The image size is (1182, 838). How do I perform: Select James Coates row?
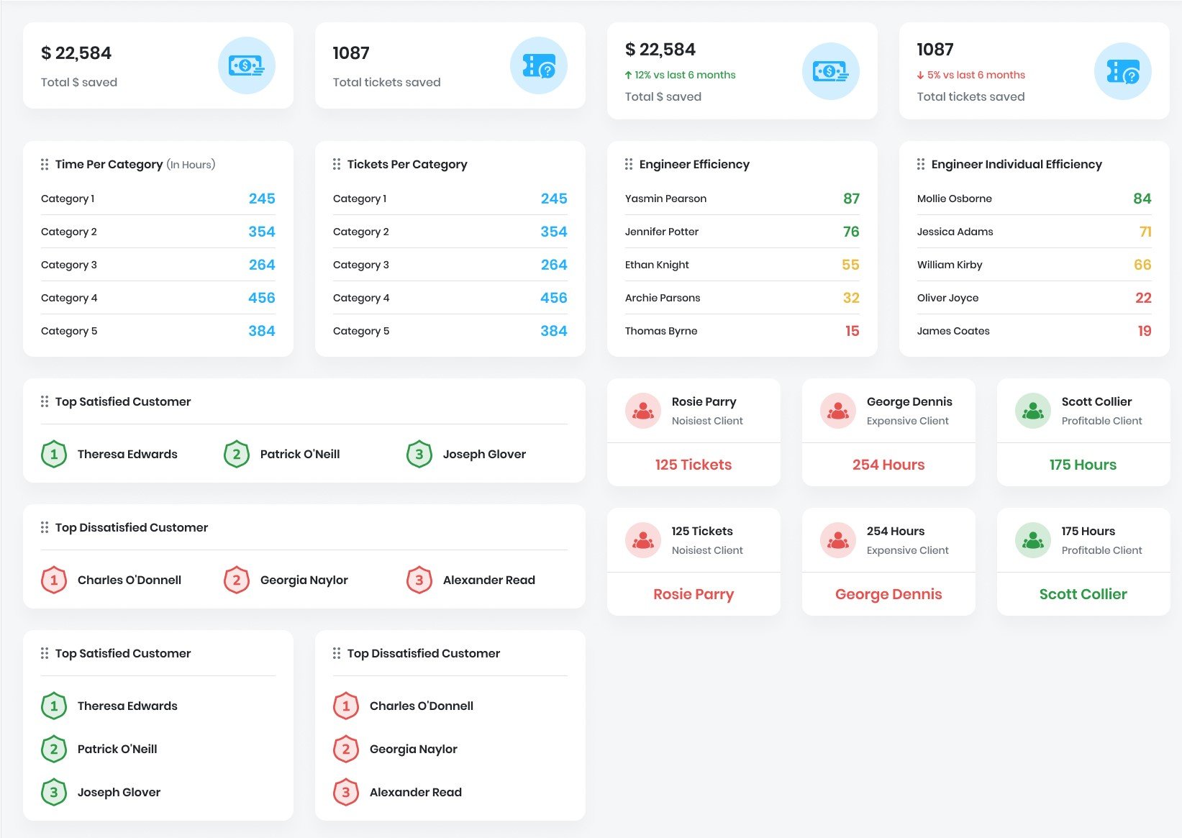click(1035, 331)
